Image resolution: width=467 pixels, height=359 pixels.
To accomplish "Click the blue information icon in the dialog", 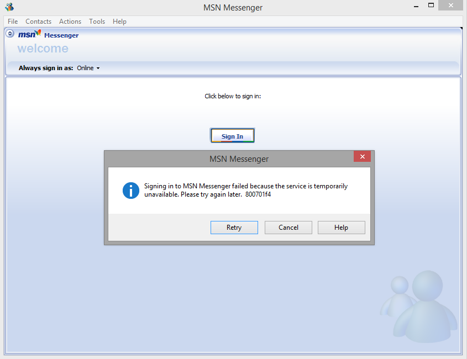I will 131,191.
